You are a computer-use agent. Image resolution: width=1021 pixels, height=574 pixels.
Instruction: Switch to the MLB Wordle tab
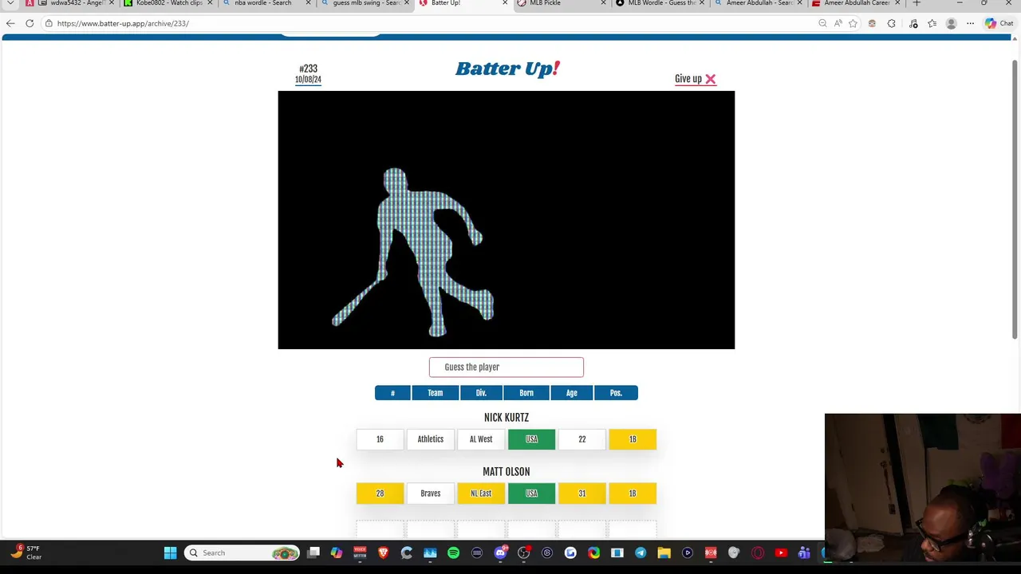pyautogui.click(x=660, y=3)
